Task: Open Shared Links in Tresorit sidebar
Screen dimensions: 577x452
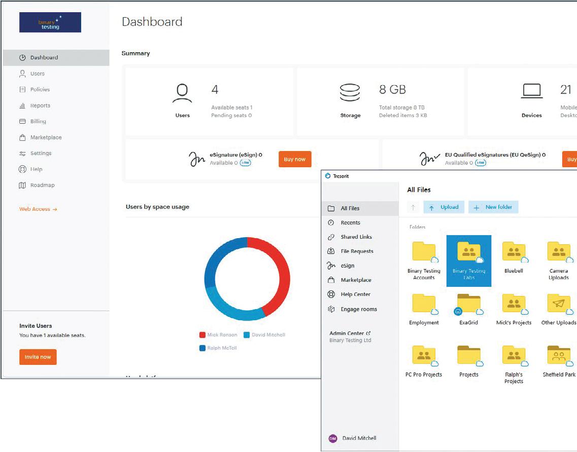Action: coord(360,237)
